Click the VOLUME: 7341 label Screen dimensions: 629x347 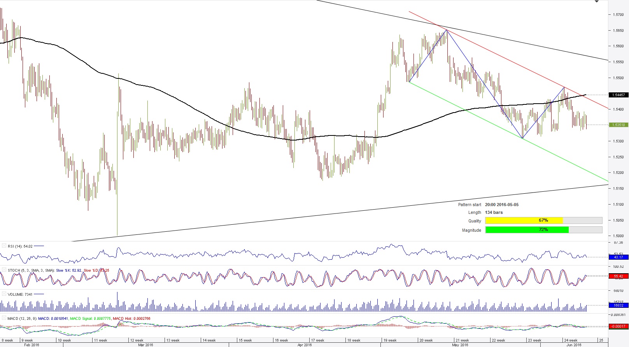point(20,294)
